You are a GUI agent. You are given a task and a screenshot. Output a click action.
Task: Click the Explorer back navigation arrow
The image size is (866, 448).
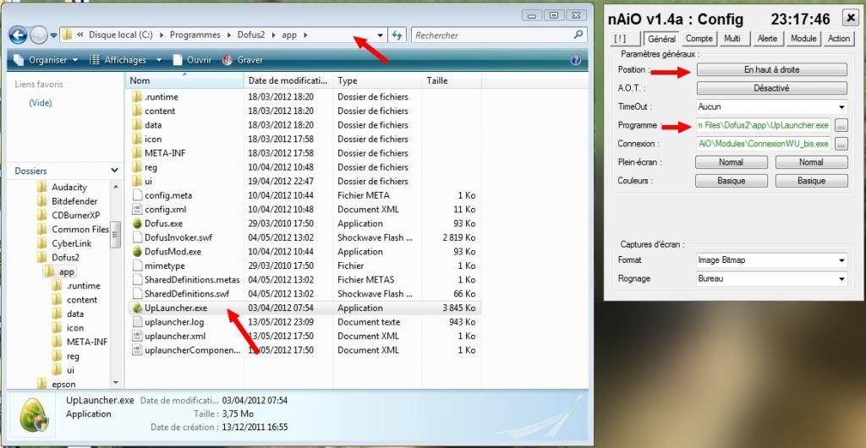coord(18,36)
